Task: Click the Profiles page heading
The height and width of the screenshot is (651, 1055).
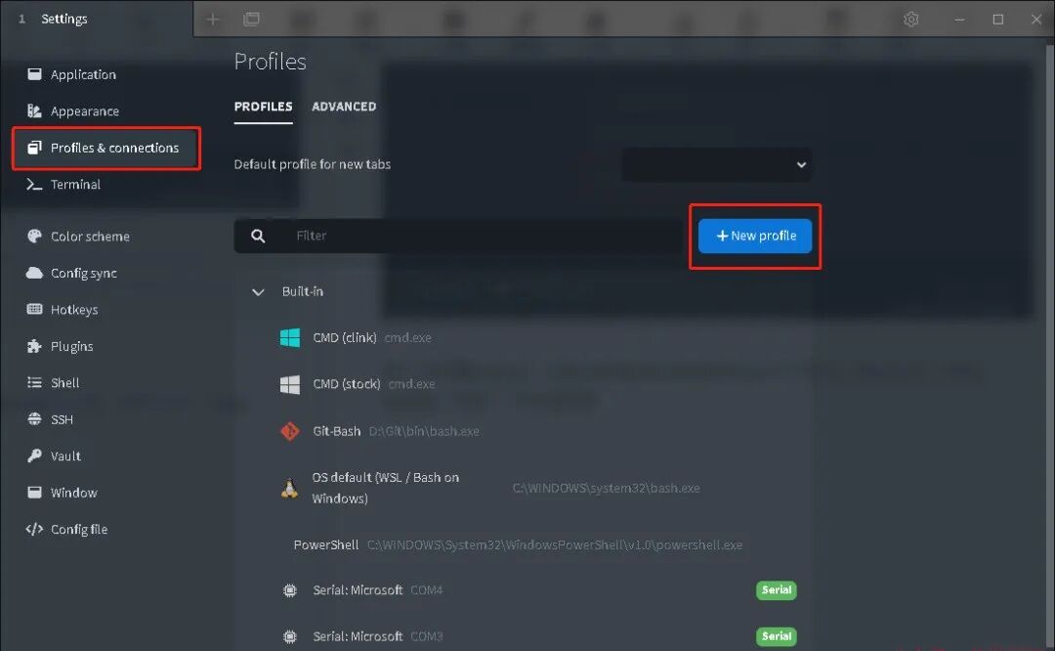Action: click(x=270, y=62)
